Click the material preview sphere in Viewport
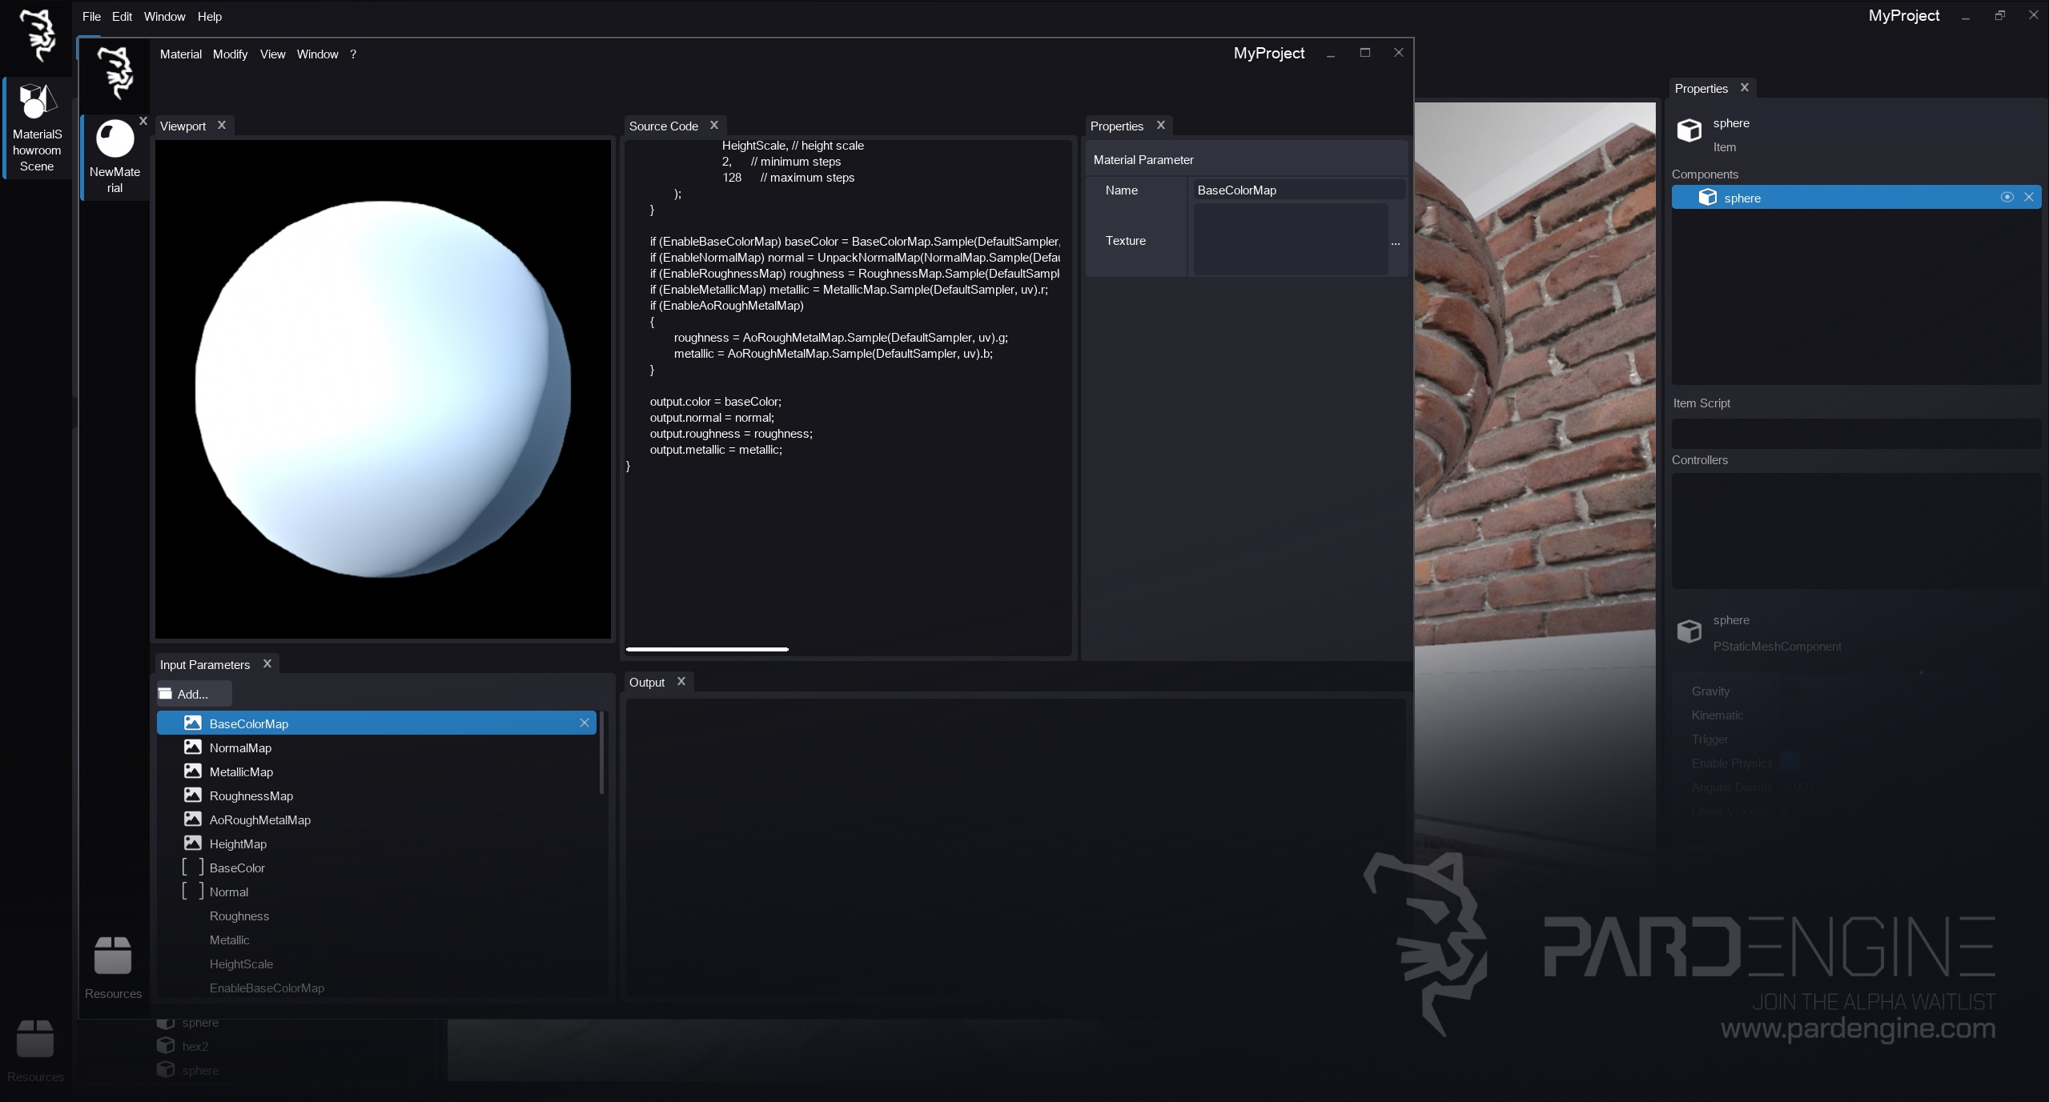 point(383,389)
